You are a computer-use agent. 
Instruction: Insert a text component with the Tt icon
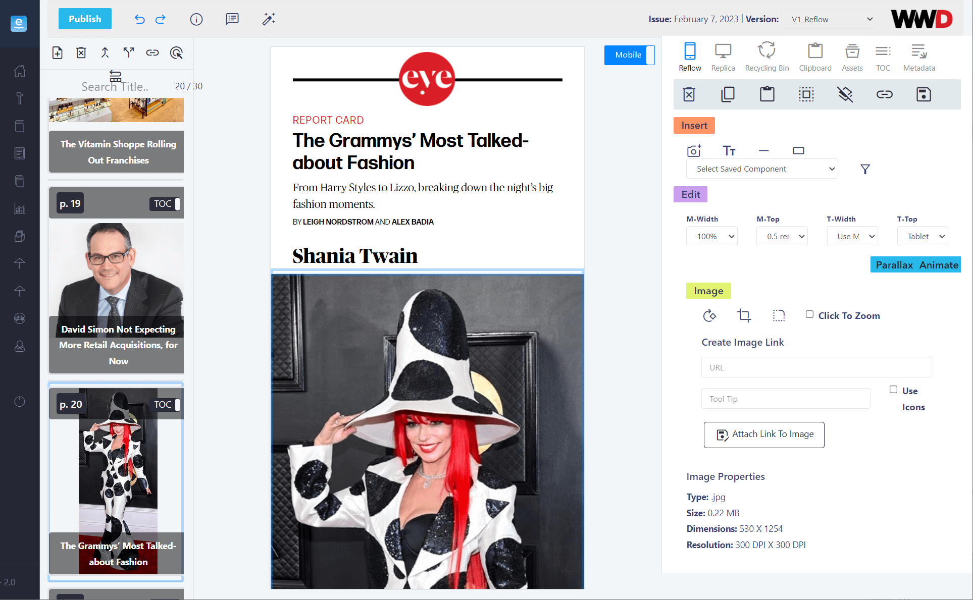coord(729,150)
